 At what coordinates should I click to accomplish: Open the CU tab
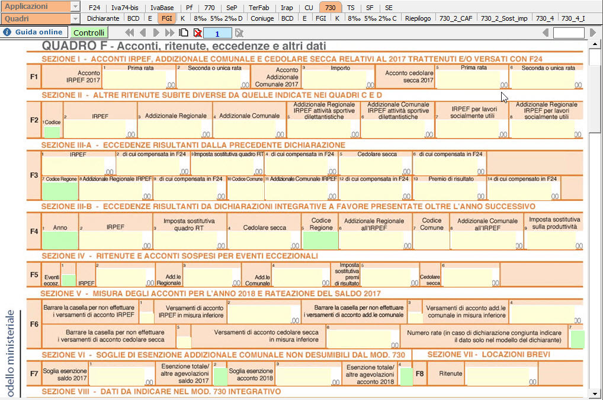pyautogui.click(x=309, y=7)
